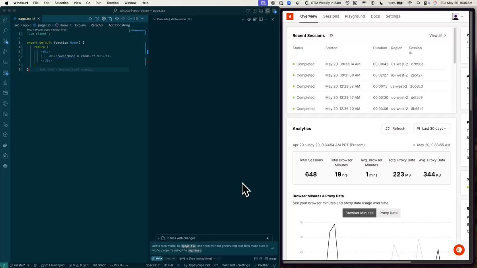The image size is (477, 268).
Task: Attach an Image in Cascade input
Action: 271,258
